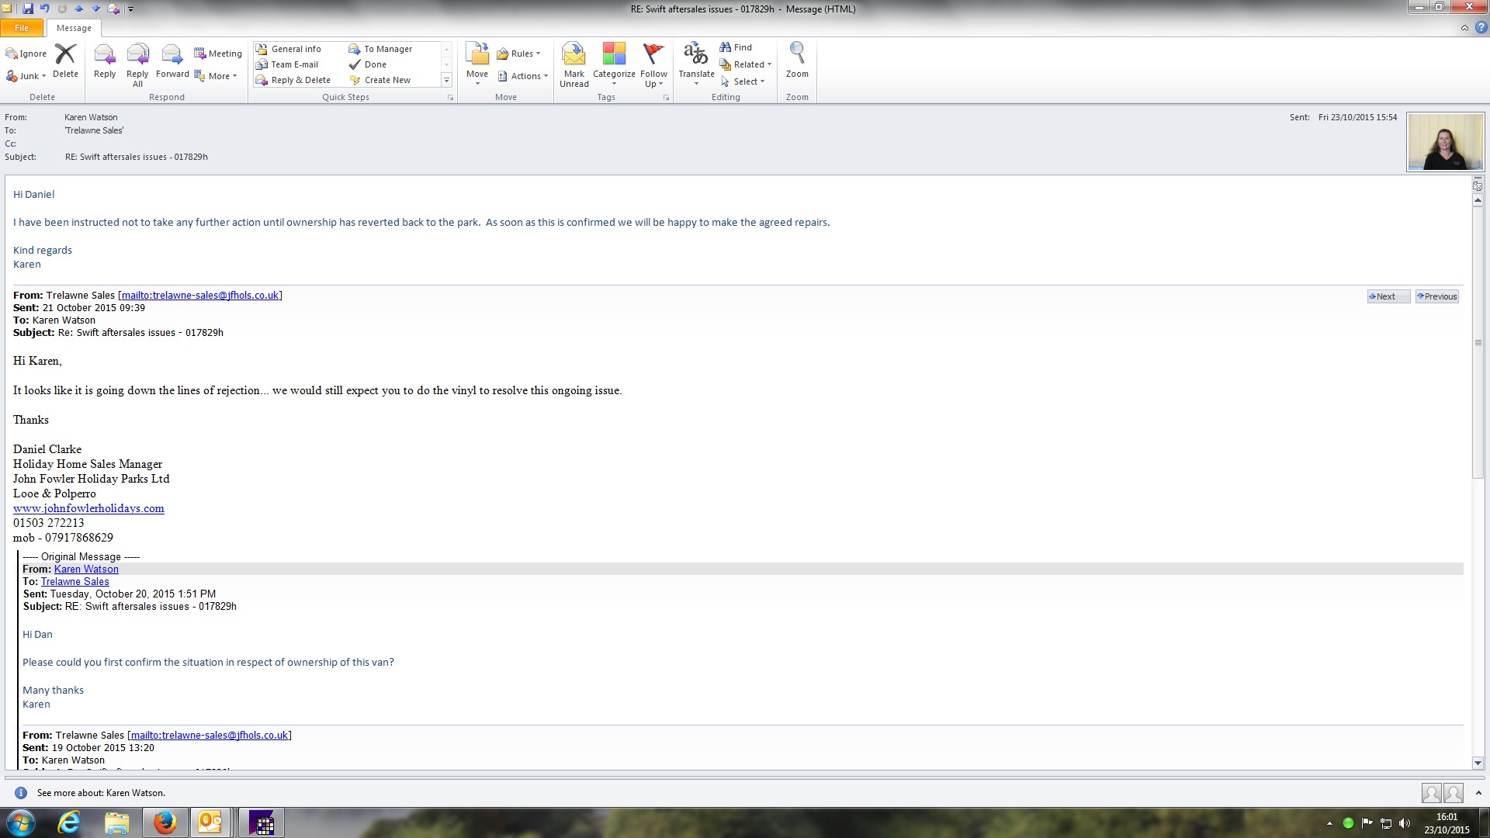The height and width of the screenshot is (838, 1490).
Task: Open the johnfowlerholidays.com website link
Action: [88, 508]
